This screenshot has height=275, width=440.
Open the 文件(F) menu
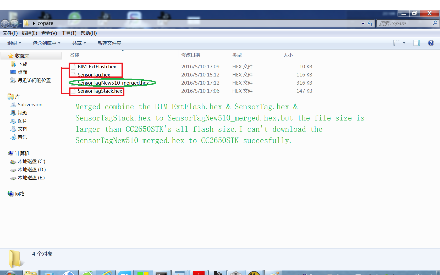click(x=10, y=33)
